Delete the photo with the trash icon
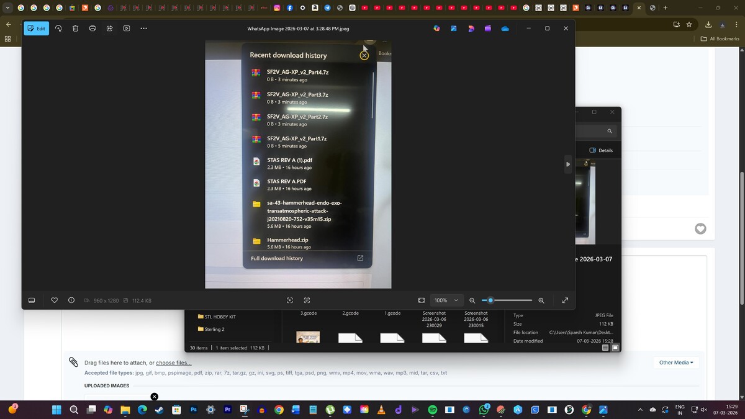This screenshot has width=745, height=419. point(75,29)
